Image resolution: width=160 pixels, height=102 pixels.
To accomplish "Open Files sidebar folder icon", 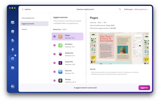I will 13,68.
